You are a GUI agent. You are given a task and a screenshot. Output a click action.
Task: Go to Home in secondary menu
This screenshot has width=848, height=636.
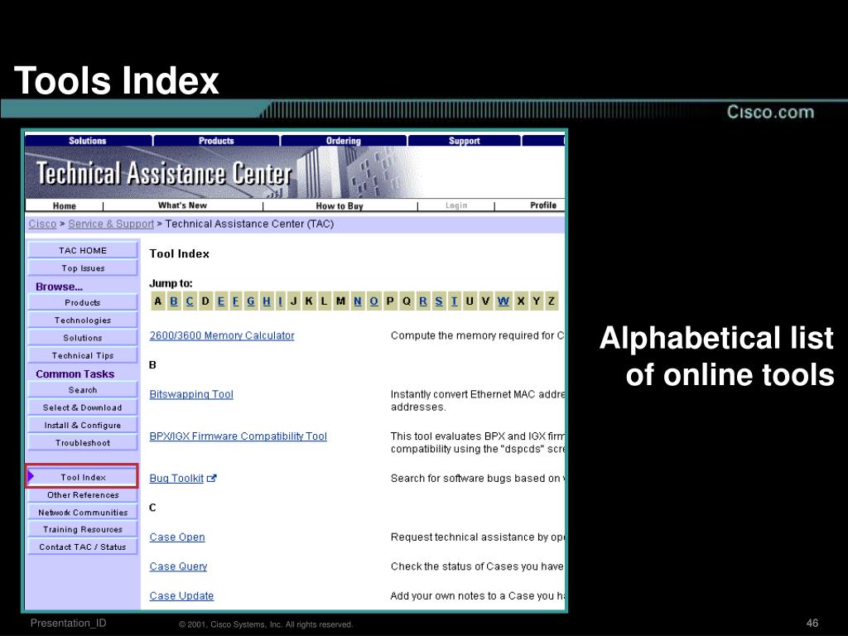(65, 205)
